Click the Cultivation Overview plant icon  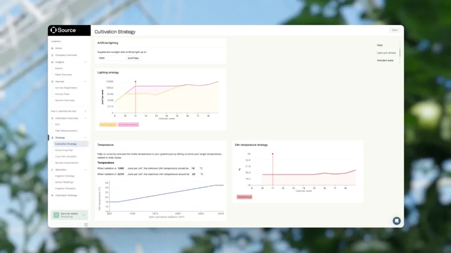click(52, 118)
